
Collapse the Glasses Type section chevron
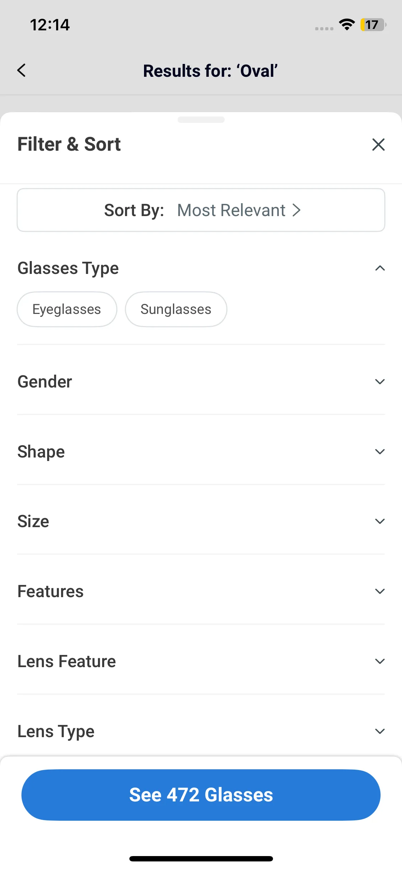coord(380,268)
